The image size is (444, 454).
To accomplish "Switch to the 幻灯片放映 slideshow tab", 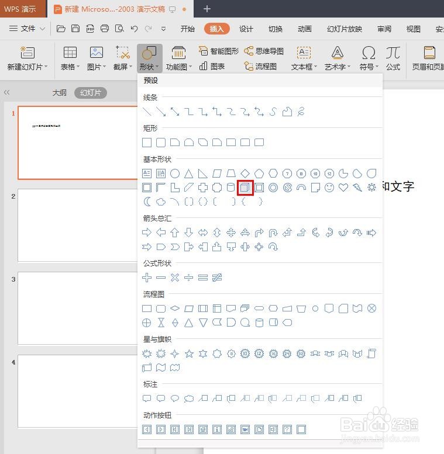I will [345, 29].
